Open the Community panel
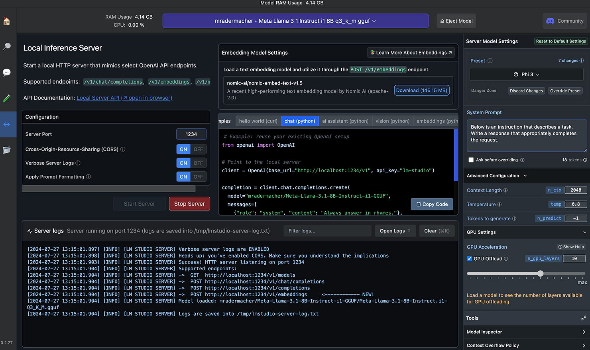Viewport: 590px width, 350px height. click(564, 21)
